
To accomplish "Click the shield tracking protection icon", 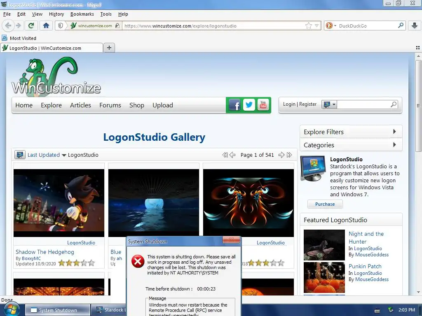I will click(x=61, y=26).
